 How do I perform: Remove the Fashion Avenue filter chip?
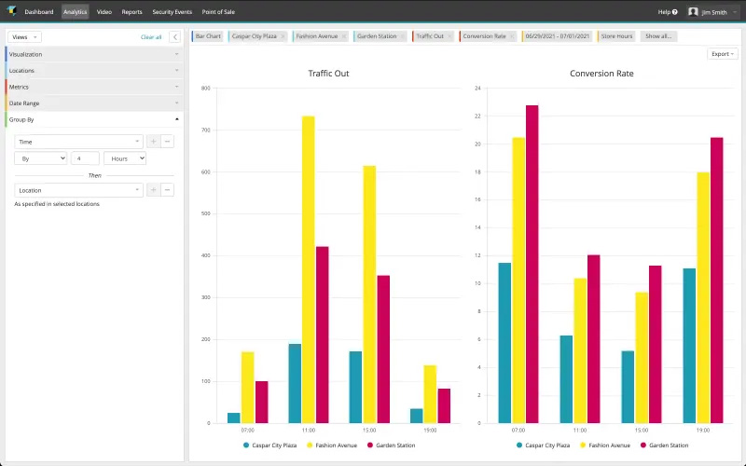point(344,36)
